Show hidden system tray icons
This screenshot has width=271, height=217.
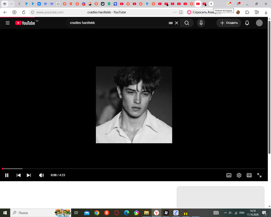click(225, 213)
